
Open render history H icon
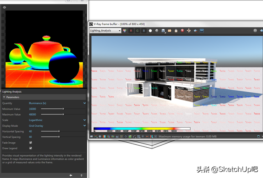pos(143,137)
